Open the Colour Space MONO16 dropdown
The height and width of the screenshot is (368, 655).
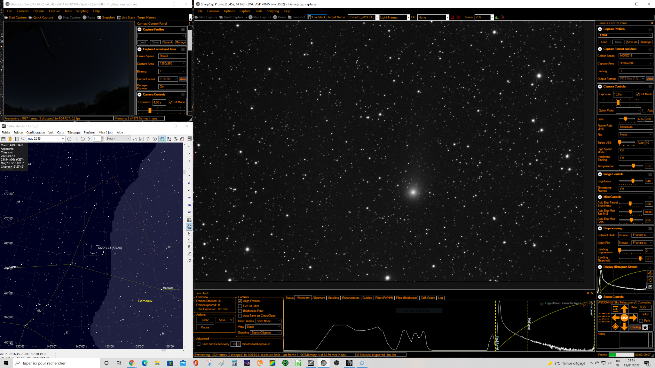click(635, 56)
